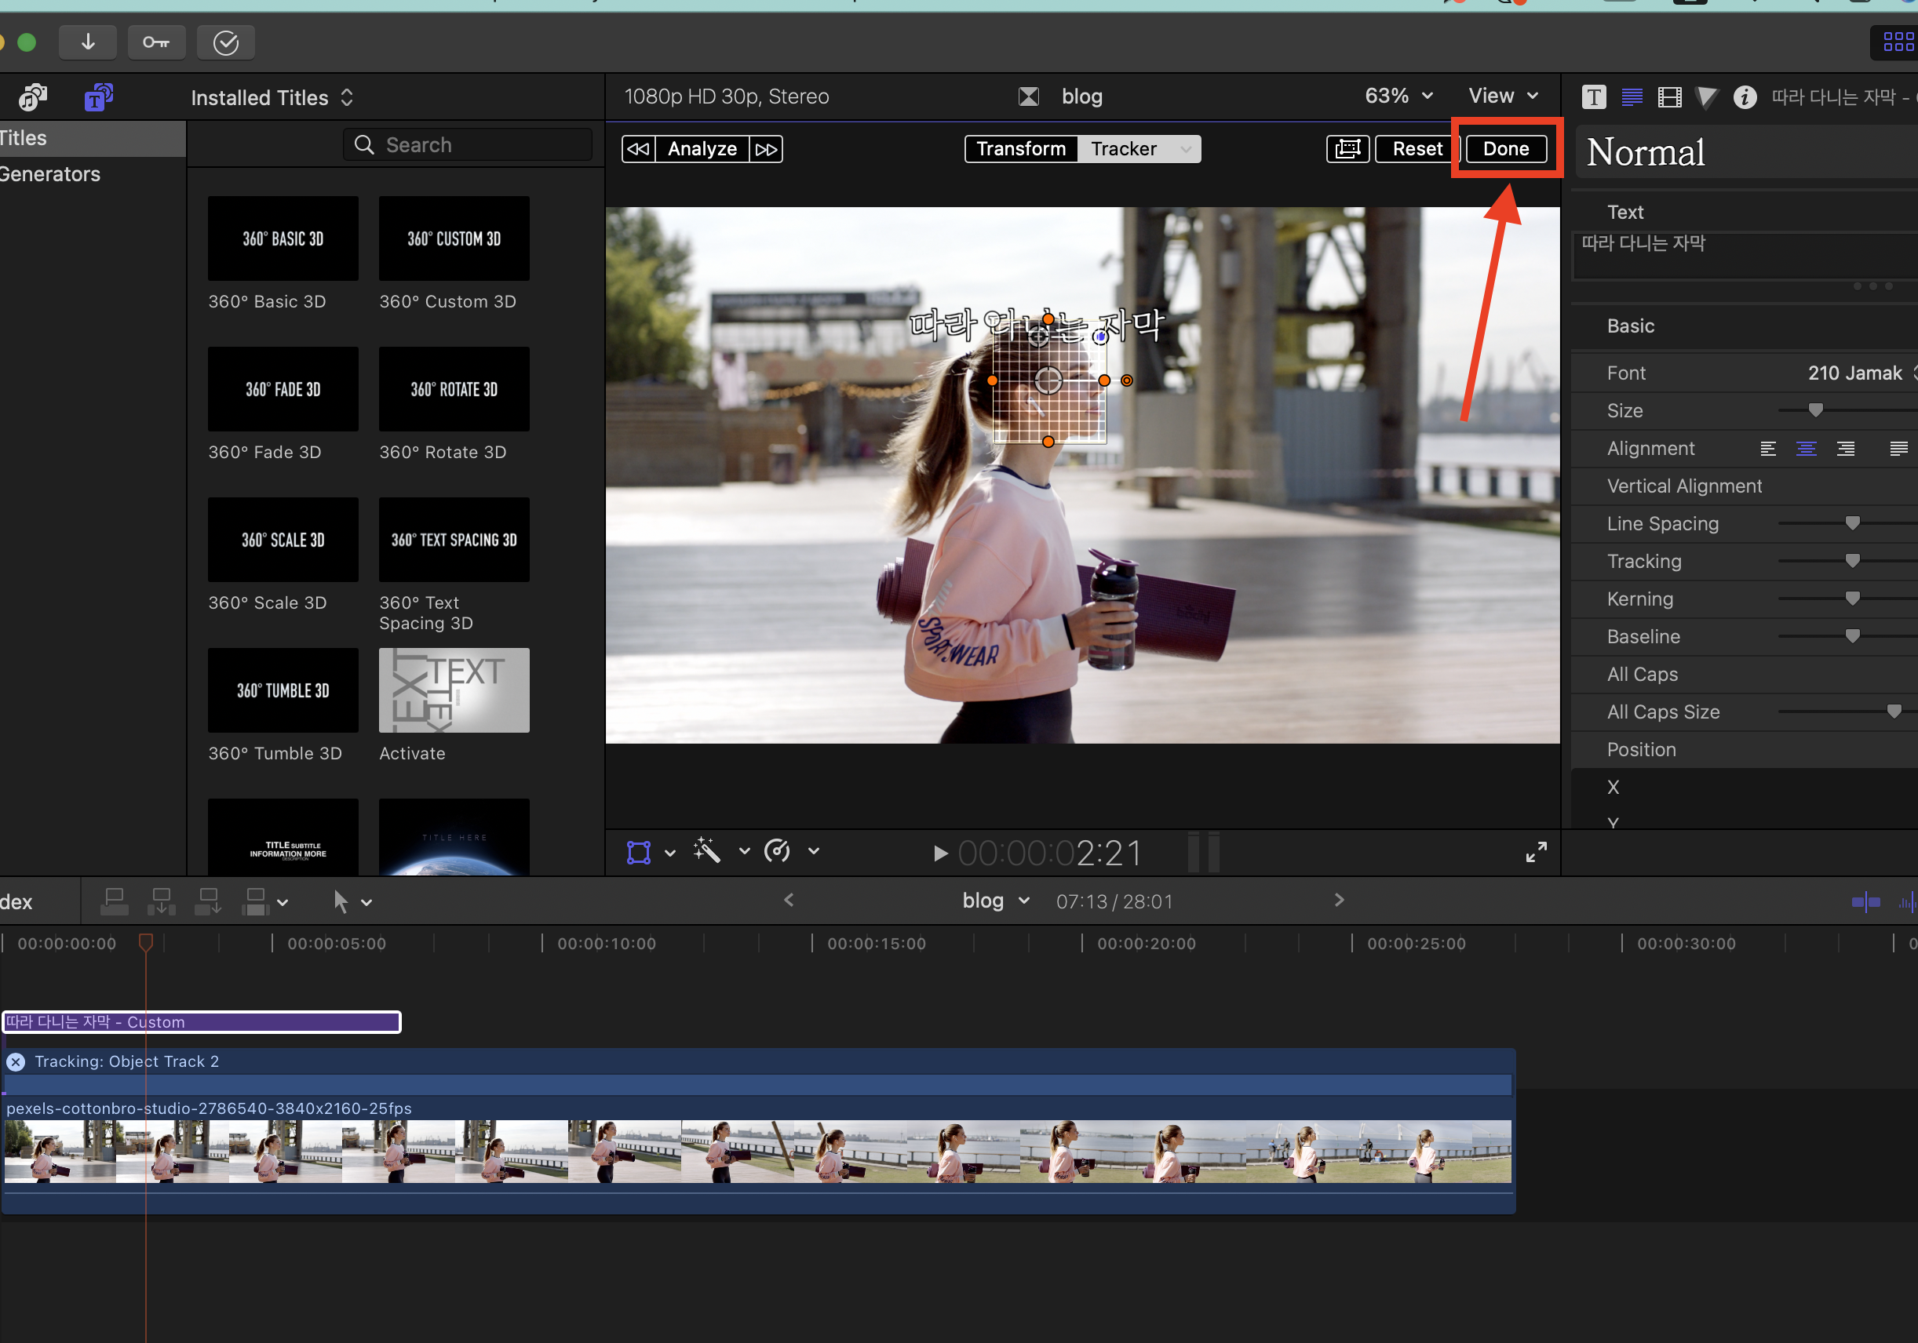Select the Transform mode segment

pyautogui.click(x=1021, y=149)
